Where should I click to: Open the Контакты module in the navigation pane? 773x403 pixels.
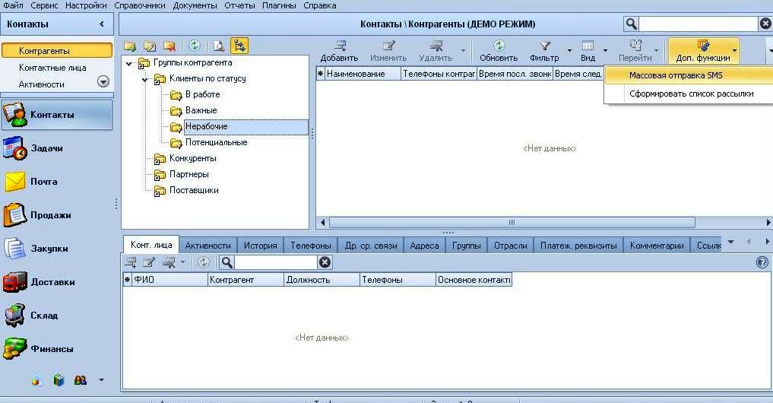[x=57, y=115]
